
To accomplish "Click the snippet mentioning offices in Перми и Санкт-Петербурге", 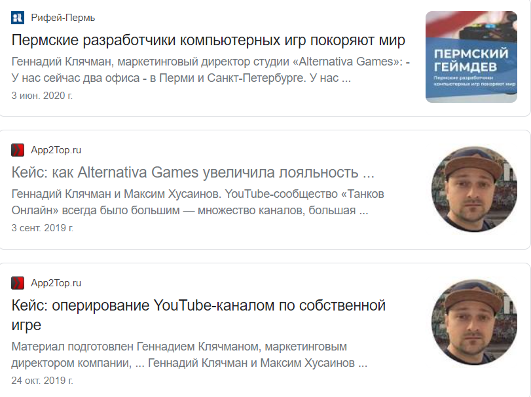I will point(181,79).
